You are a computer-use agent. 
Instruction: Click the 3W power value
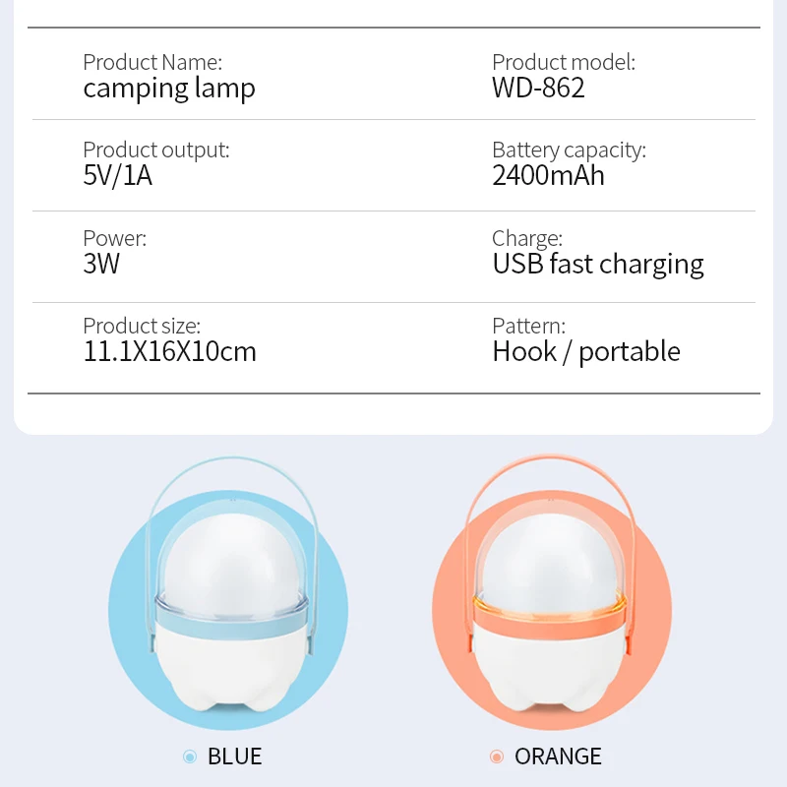point(101,265)
